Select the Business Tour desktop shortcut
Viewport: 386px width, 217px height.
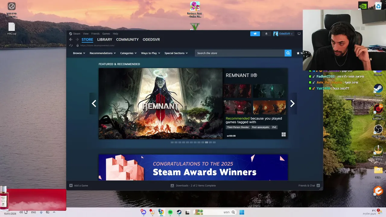(x=195, y=10)
